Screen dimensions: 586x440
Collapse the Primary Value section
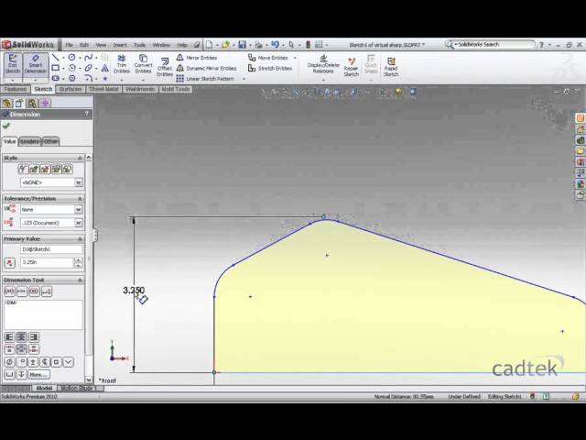(80, 238)
